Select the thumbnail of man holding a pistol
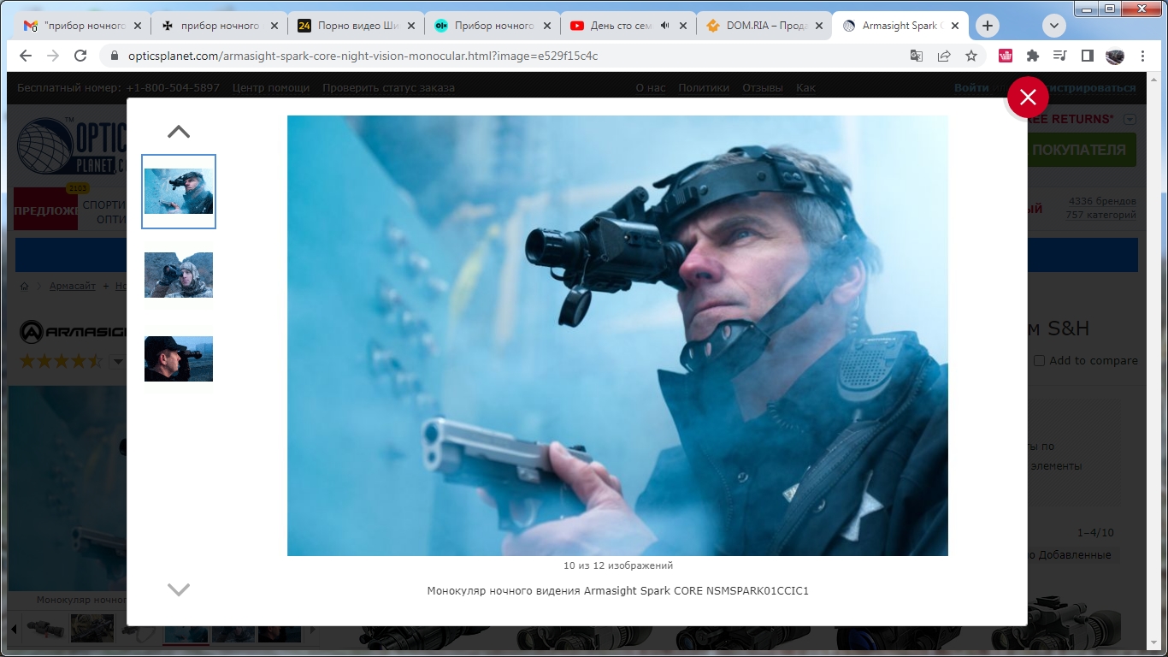The image size is (1168, 657). (x=179, y=192)
